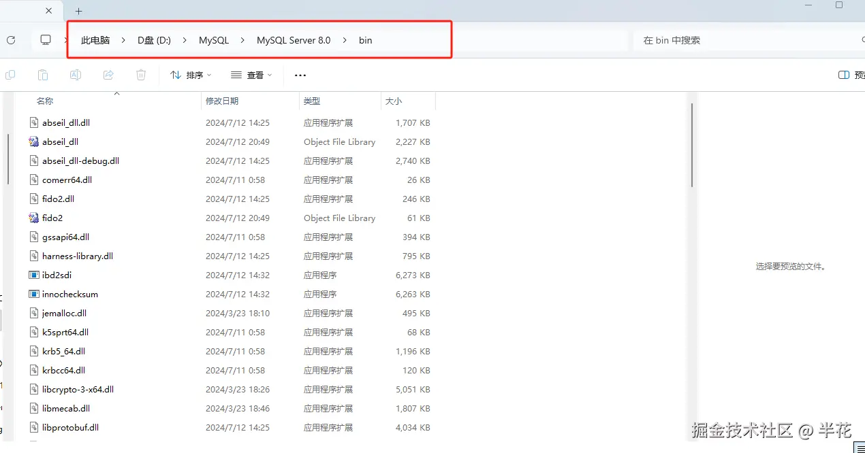Click the copy icon in toolbar
Image resolution: width=865 pixels, height=453 pixels.
click(10, 75)
